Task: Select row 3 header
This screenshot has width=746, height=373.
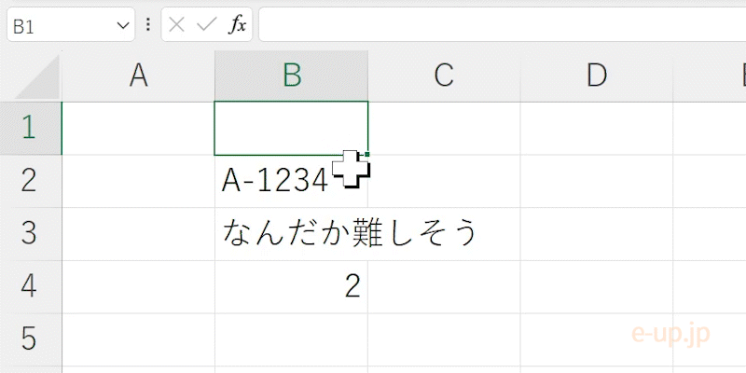Action: point(31,234)
